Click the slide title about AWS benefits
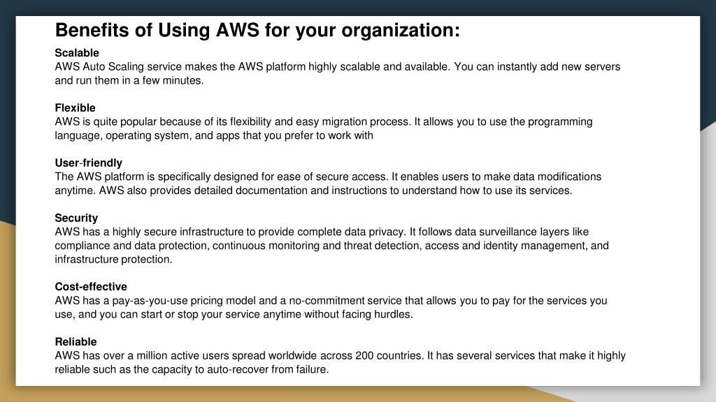The image size is (716, 402). coord(257,31)
